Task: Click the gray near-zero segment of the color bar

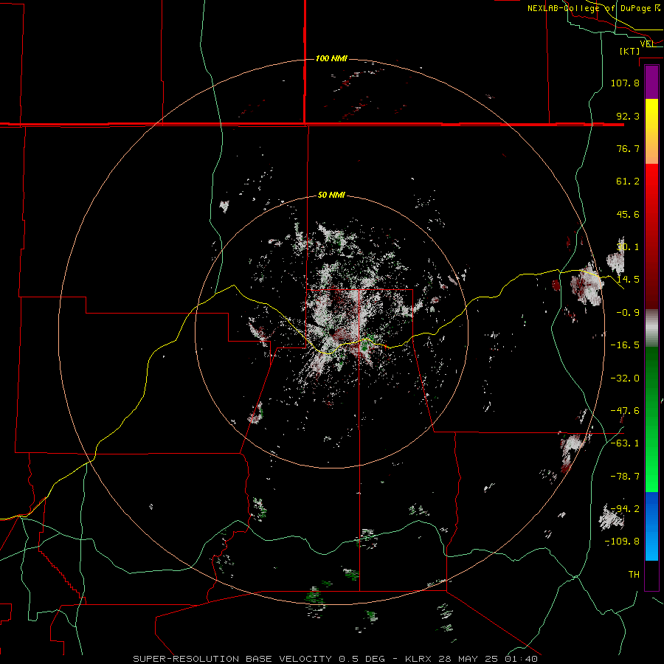Action: pyautogui.click(x=651, y=328)
